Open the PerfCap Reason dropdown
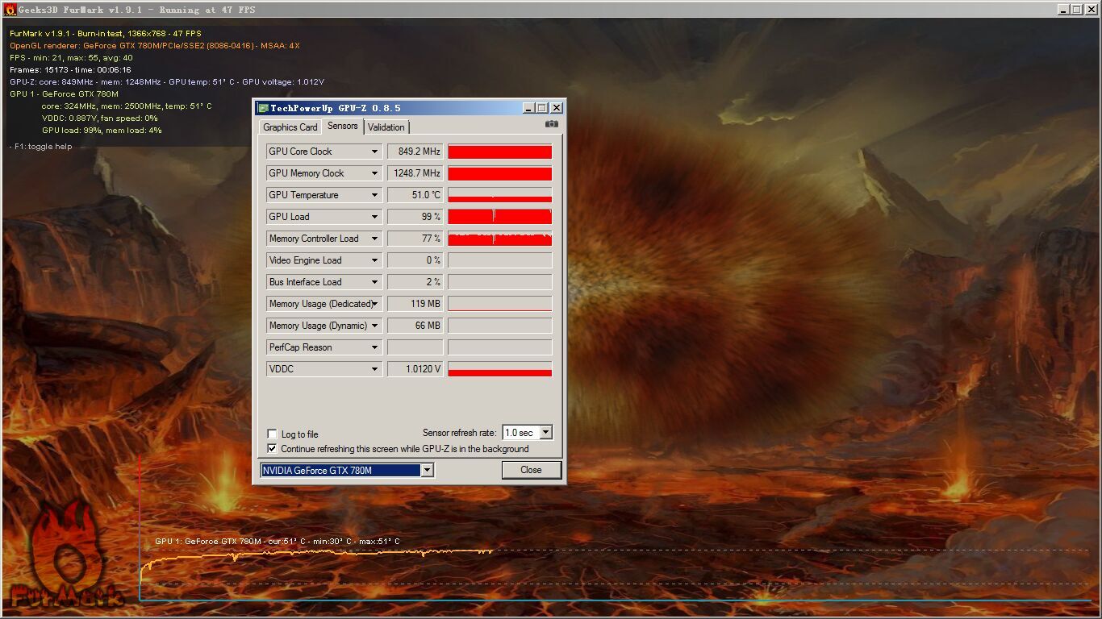Image resolution: width=1102 pixels, height=619 pixels. [x=374, y=347]
